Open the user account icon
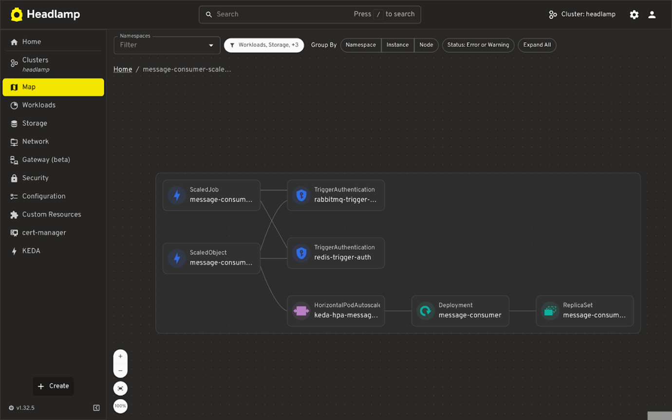Screen dimensions: 672x420 pyautogui.click(x=652, y=15)
